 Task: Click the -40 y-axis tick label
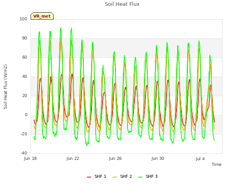(x=24, y=153)
